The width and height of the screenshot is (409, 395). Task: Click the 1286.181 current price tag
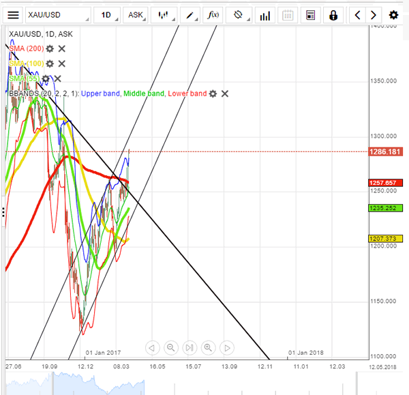tap(385, 151)
